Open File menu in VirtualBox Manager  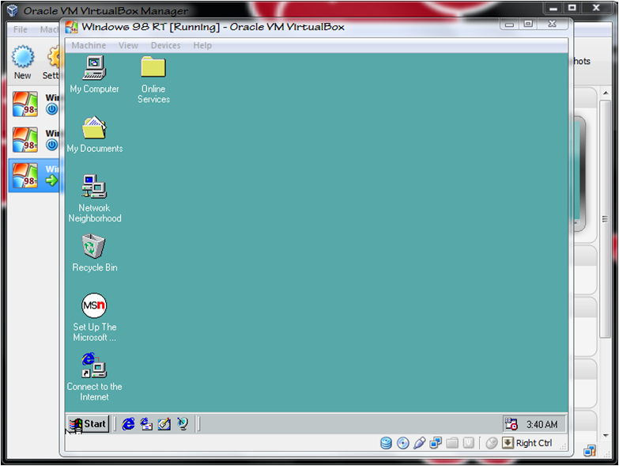coord(20,29)
